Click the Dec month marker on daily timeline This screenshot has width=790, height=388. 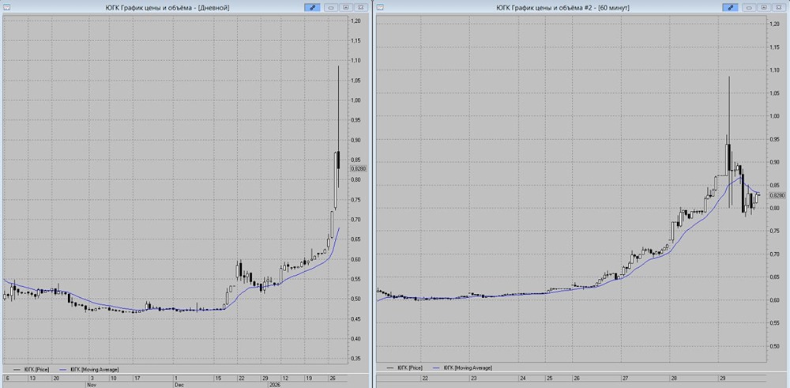[179, 385]
